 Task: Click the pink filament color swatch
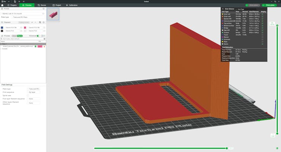coord(25,28)
